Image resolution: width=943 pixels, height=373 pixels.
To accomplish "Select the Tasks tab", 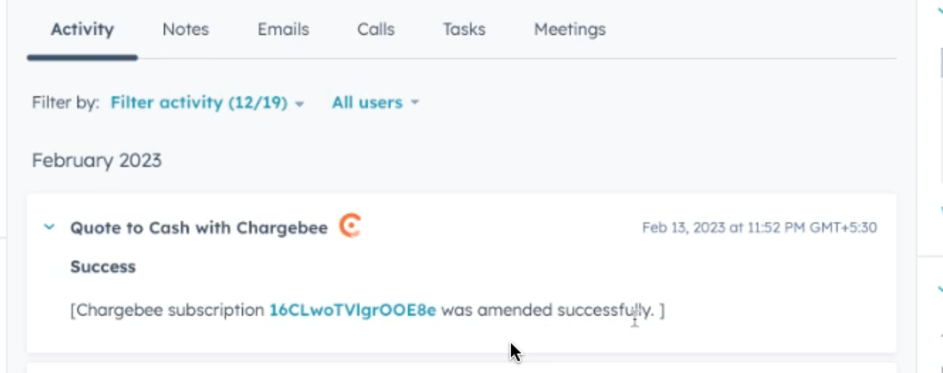I will click(464, 30).
